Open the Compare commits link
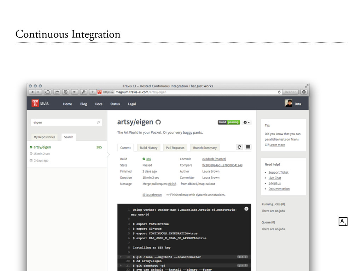This screenshot has width=362, height=271. click(222, 165)
